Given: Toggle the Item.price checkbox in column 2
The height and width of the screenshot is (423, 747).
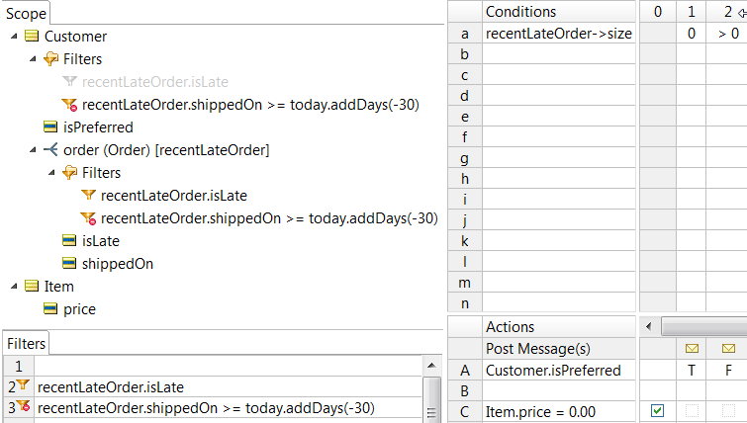Looking at the screenshot, I should coord(728,410).
